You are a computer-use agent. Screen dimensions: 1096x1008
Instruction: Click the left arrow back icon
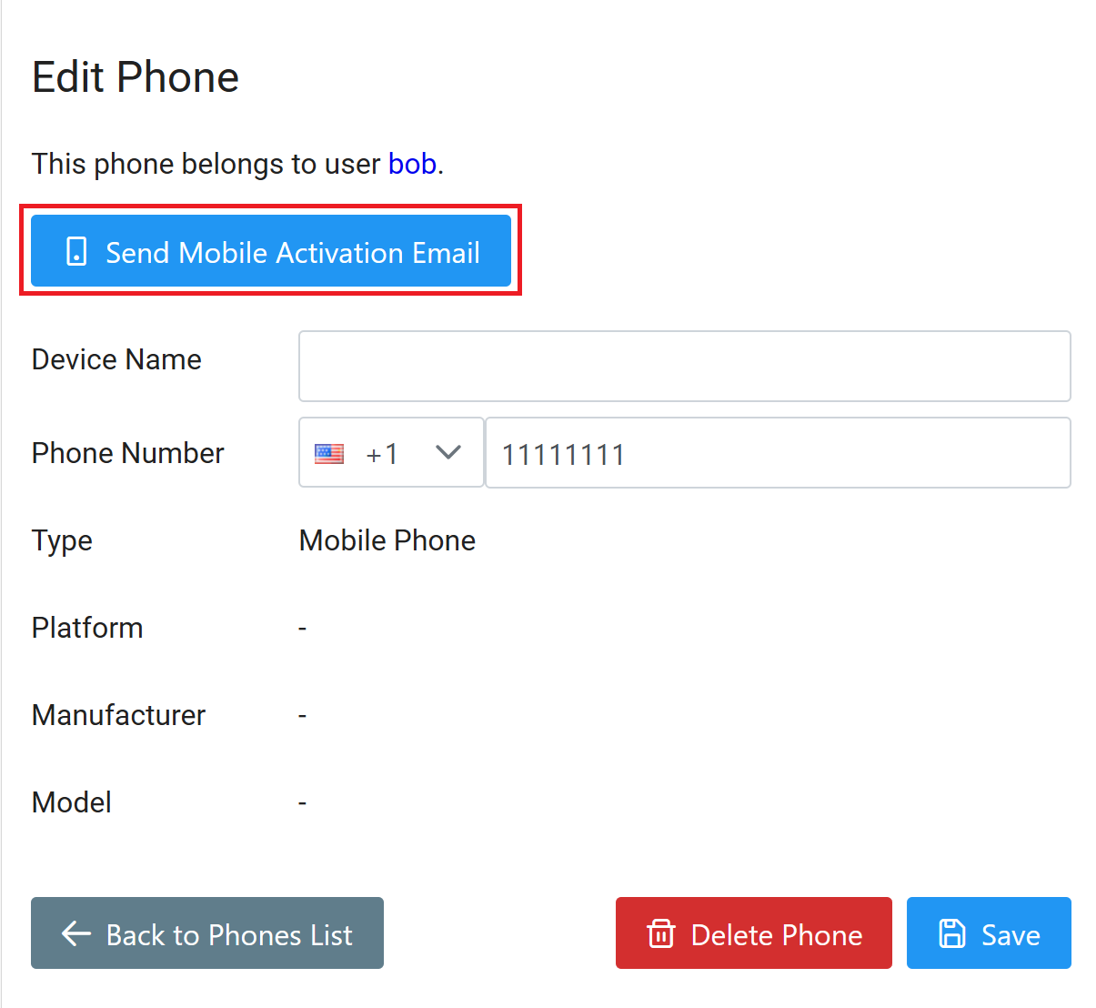tap(76, 933)
